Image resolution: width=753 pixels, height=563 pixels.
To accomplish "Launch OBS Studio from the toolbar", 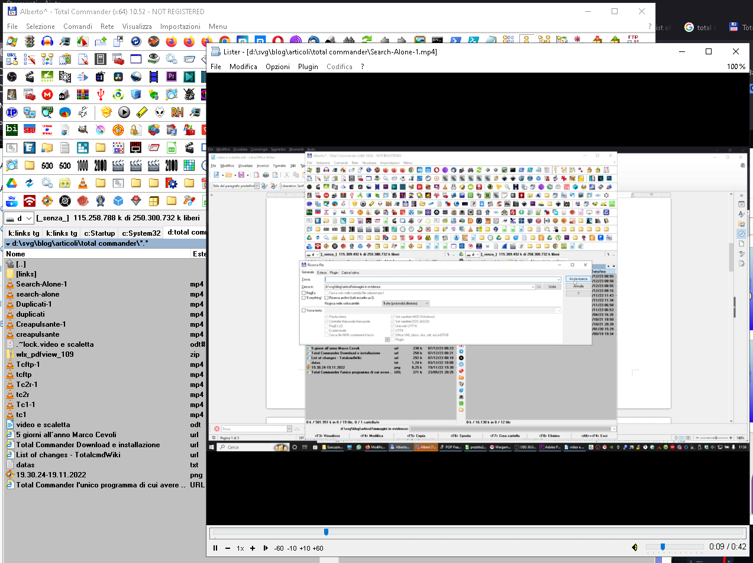I will [12, 77].
